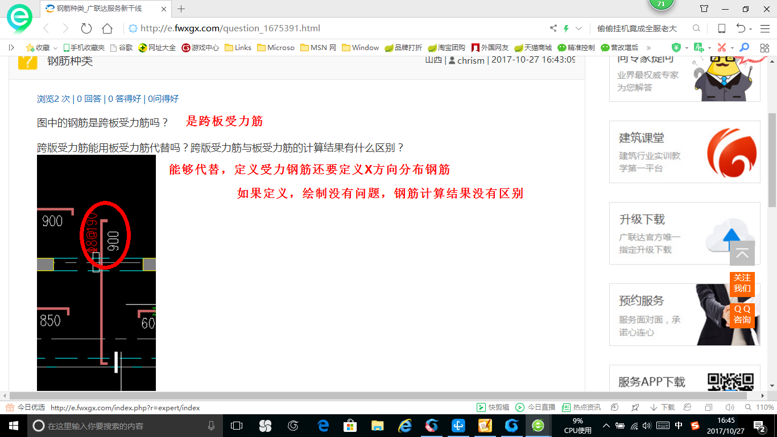Open 今日直播 in the status bar
The height and width of the screenshot is (437, 777).
tap(535, 407)
